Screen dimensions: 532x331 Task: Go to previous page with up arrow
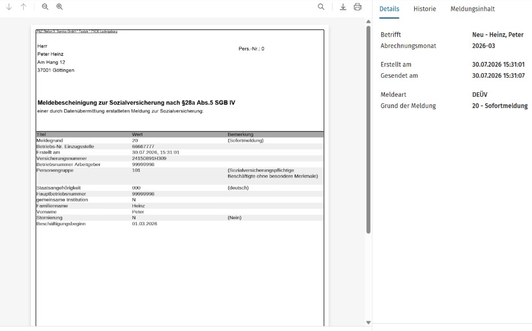24,7
